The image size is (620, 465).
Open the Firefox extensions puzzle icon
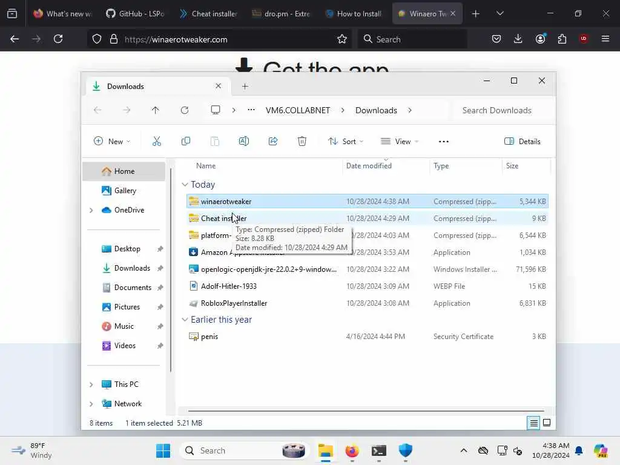(x=562, y=39)
